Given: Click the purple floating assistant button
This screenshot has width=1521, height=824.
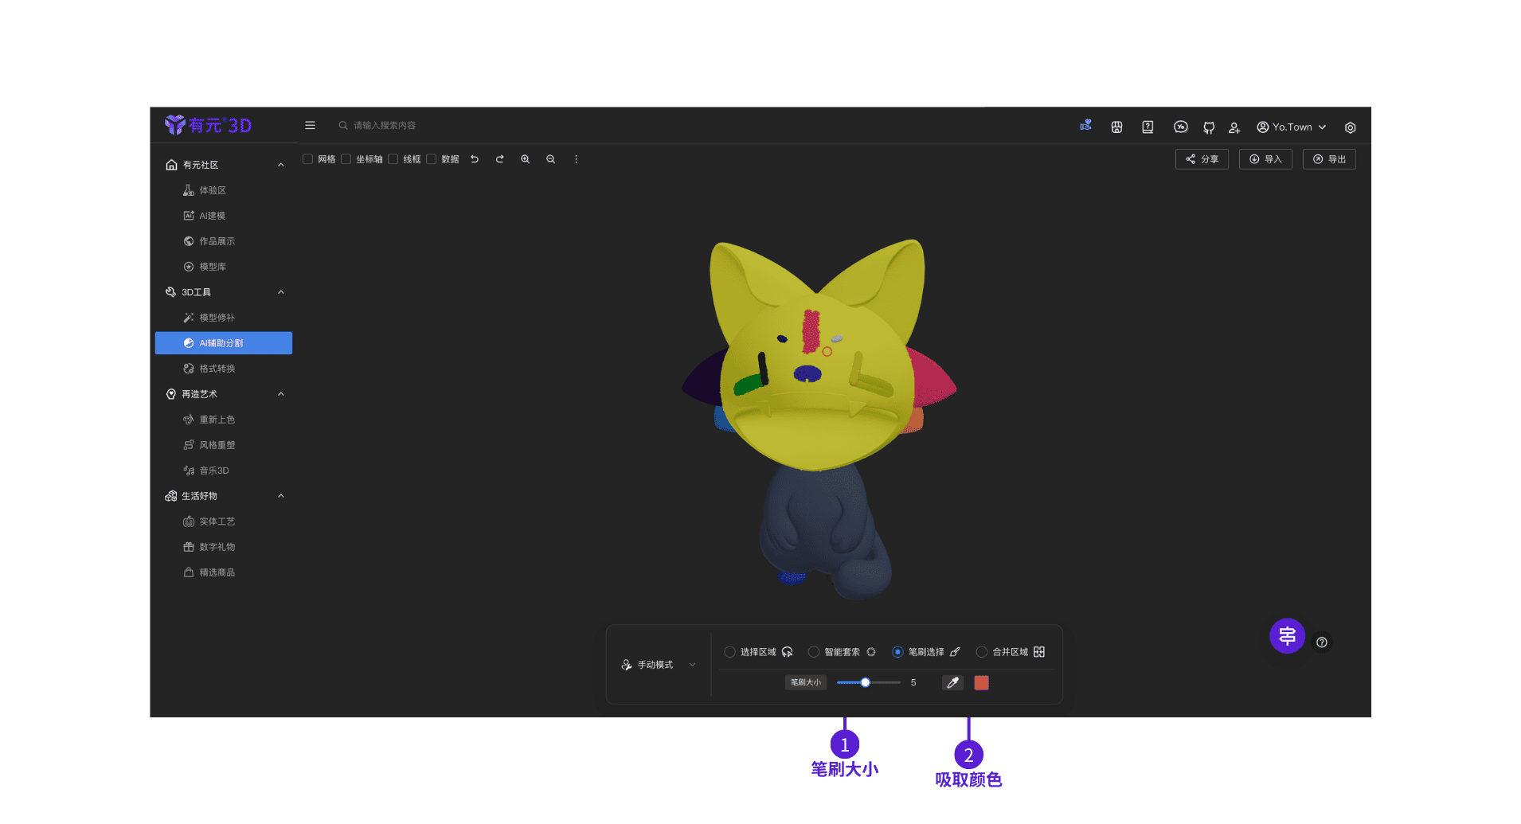Looking at the screenshot, I should (x=1287, y=636).
